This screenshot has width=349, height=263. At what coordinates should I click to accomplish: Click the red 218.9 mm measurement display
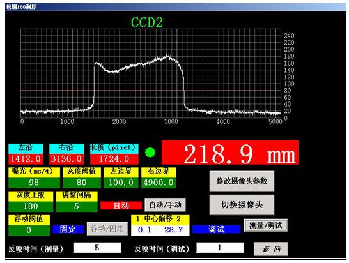230,153
